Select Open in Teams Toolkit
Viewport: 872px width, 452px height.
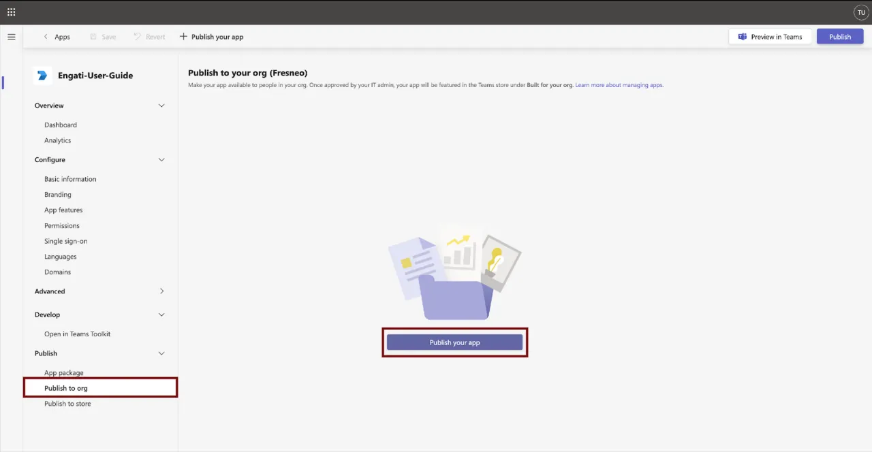tap(78, 334)
